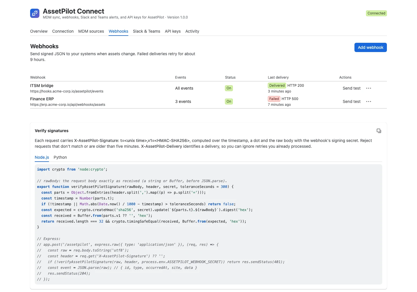Image resolution: width=417 pixels, height=292 pixels.
Task: Open more actions for Finance ERP webhook
Action: coord(369,101)
